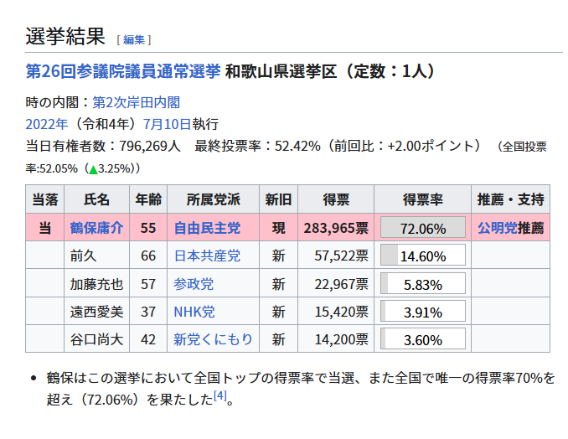Viewport: 568px width, 439px height.
Task: Click the 和歌山県選挙区 heading text
Action: (281, 71)
